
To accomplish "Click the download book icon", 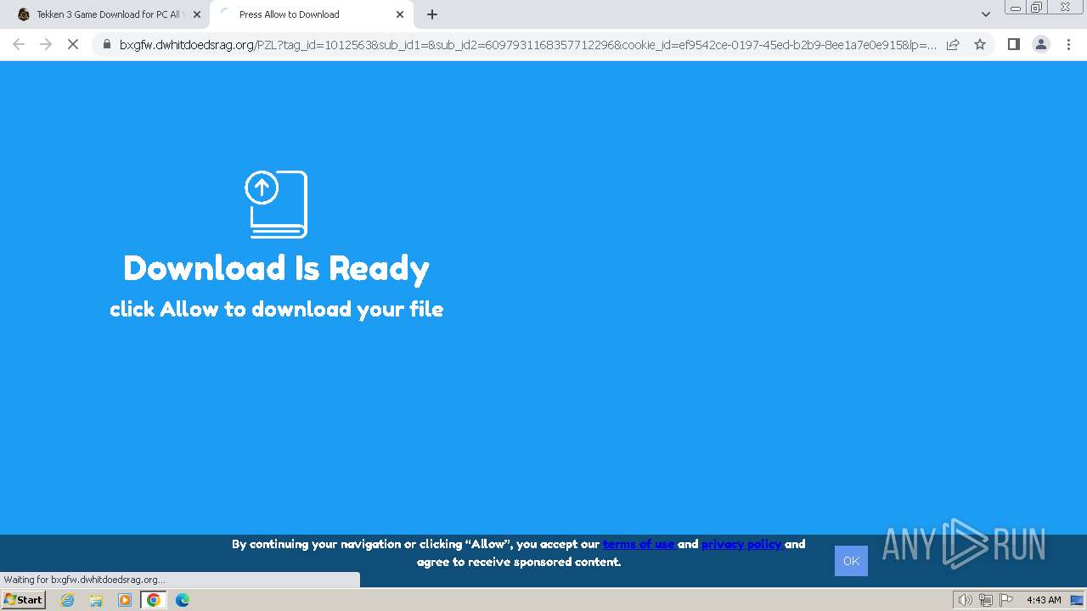I will point(276,205).
